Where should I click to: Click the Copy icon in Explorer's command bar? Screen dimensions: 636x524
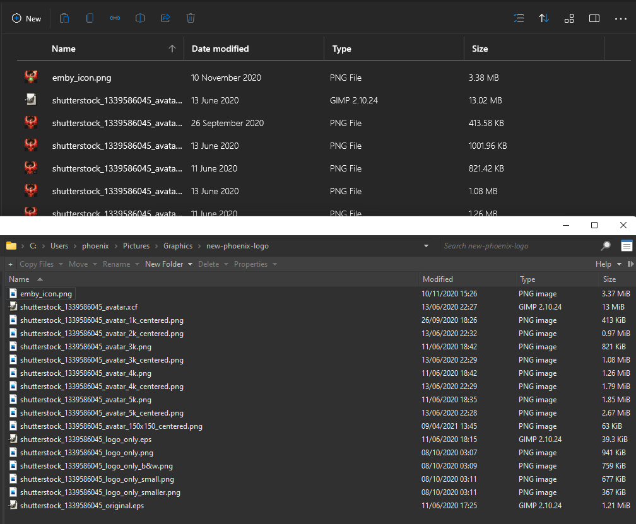tap(90, 18)
